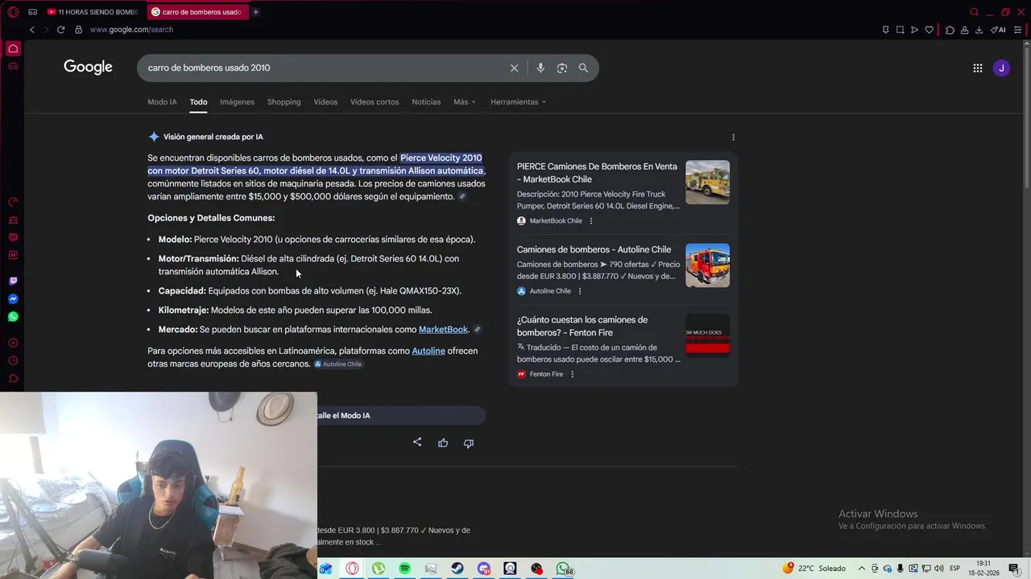The image size is (1031, 579).
Task: Click the Fenton Fire video thumbnail
Action: tap(707, 335)
